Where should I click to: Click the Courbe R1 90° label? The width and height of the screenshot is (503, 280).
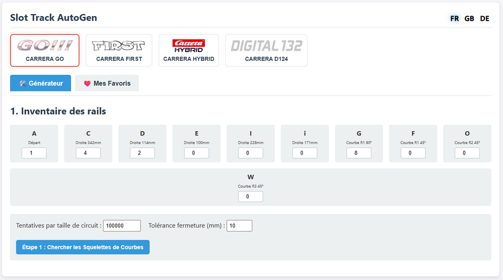[359, 143]
